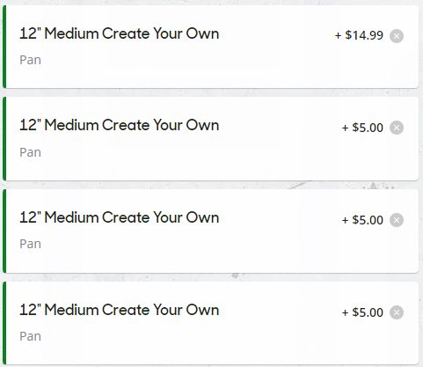Screen dimensions: 423x367
Task: Remove the $14.99 Medium Create Your Own pizza
Action: [397, 36]
